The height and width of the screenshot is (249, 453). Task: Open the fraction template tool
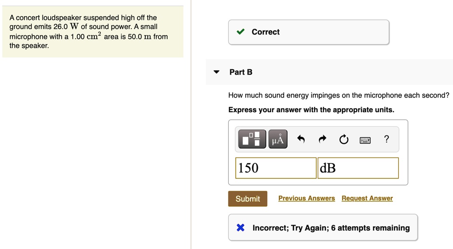[x=252, y=139]
